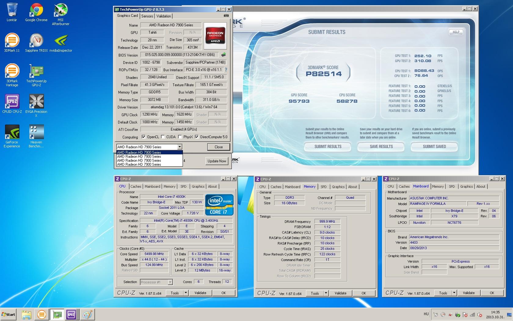
Task: Switch to CPU-Z via the taskbar button
Action: pos(72,314)
